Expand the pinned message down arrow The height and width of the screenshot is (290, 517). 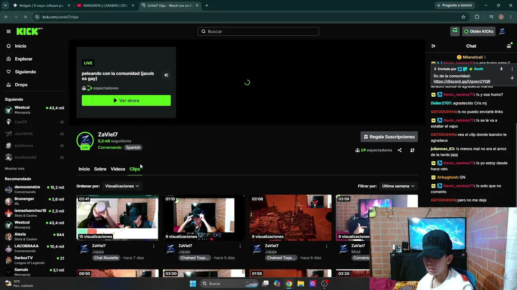pos(512,77)
